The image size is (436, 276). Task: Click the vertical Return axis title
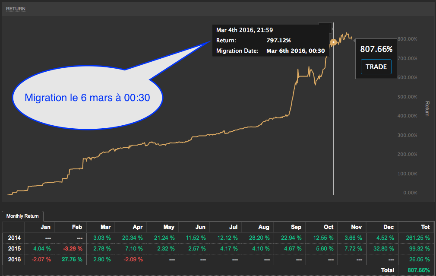pos(427,109)
